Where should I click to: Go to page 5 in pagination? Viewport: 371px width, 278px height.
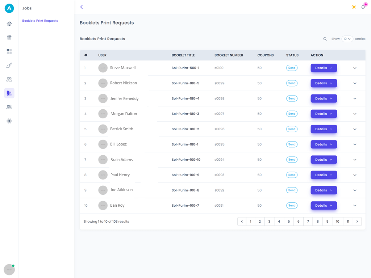click(x=288, y=222)
